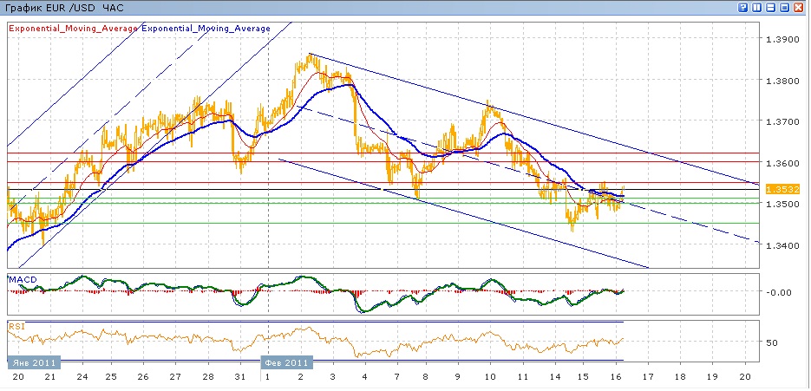Screen dimensions: 811x391
Task: Select the blue Exponential_Moving_Average legend label
Action: coord(206,28)
